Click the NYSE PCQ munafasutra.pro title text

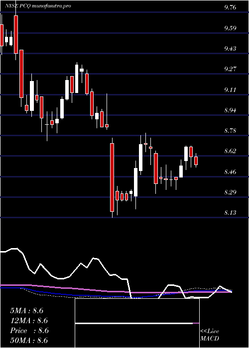tap(38, 6)
